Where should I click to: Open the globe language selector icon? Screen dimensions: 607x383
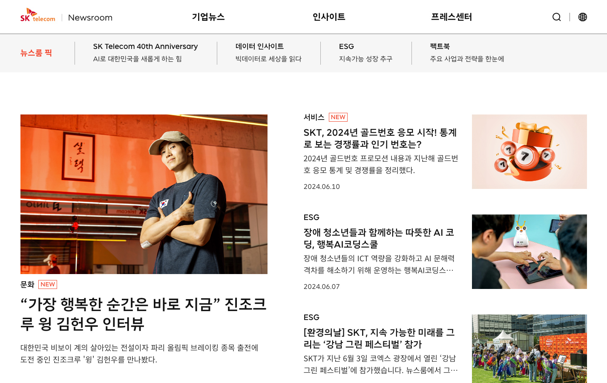coord(583,17)
